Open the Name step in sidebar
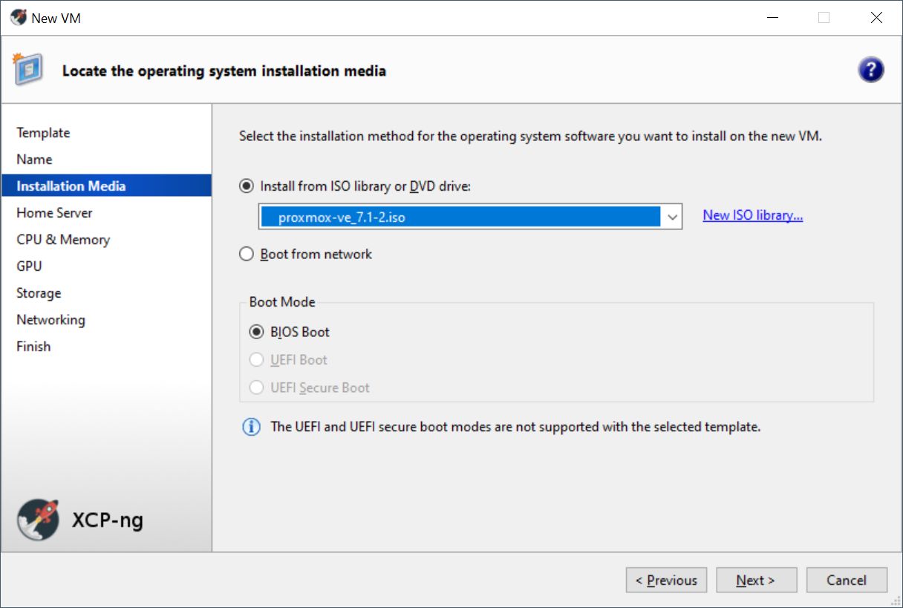Image resolution: width=903 pixels, height=608 pixels. [x=34, y=160]
